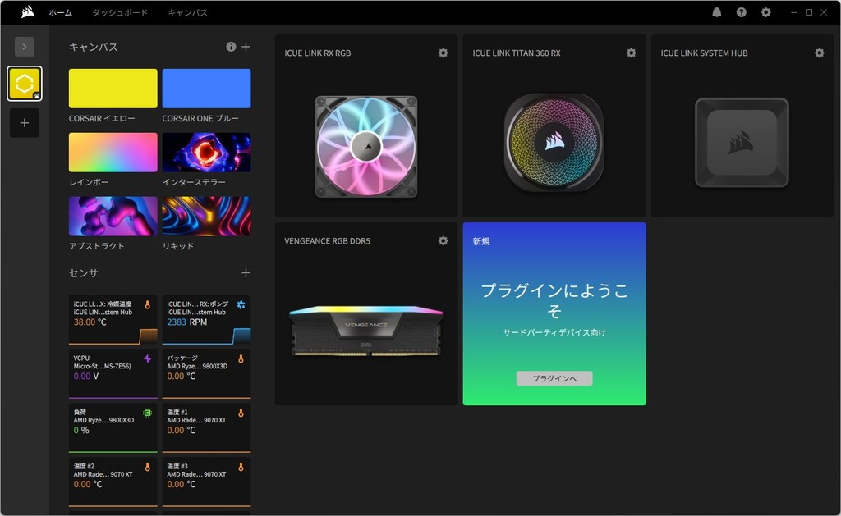The width and height of the screenshot is (841, 516).
Task: Add a new profile with sidebar plus button
Action: coord(25,123)
